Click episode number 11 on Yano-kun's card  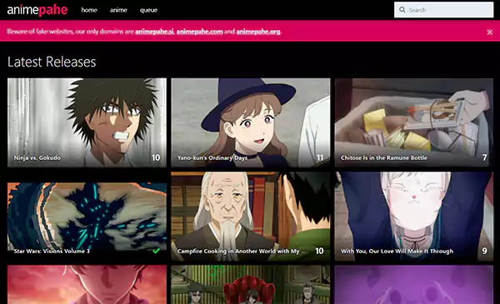click(320, 157)
